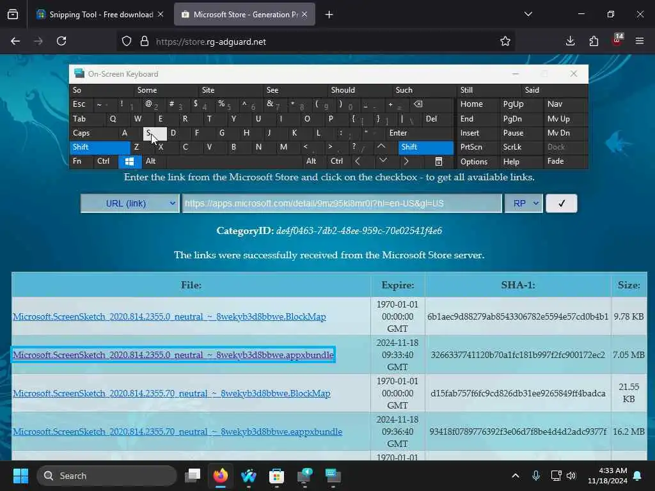Click the tracking protection shield icon
Screen dimensions: 655x491
[127, 42]
